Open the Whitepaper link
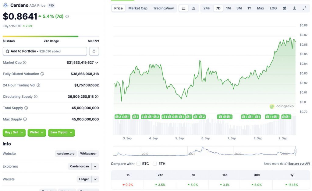312x191 pixels. (x=88, y=154)
